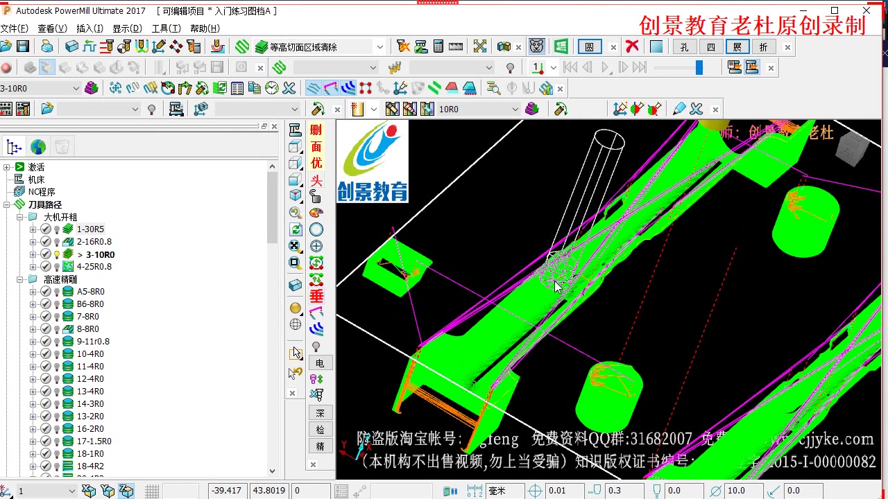Click the 删 button in vertical toolbar
The width and height of the screenshot is (888, 499).
tap(316, 130)
